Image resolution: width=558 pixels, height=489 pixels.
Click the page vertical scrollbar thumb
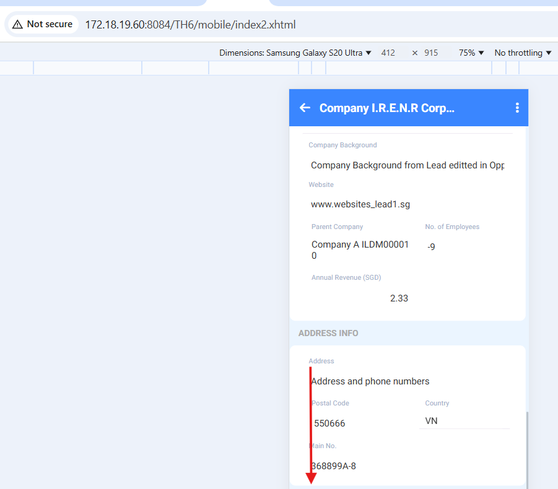pos(527,450)
